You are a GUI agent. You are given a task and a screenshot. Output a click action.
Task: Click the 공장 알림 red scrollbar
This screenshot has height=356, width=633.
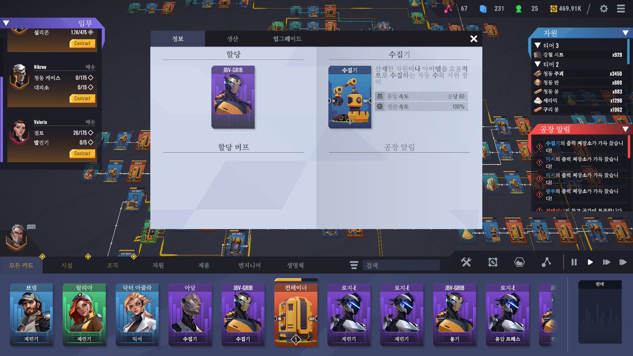click(x=629, y=148)
